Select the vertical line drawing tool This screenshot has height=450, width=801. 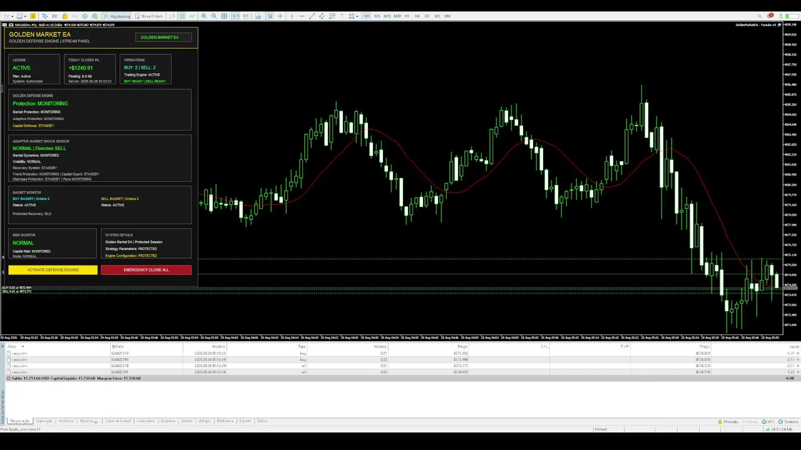click(x=292, y=16)
